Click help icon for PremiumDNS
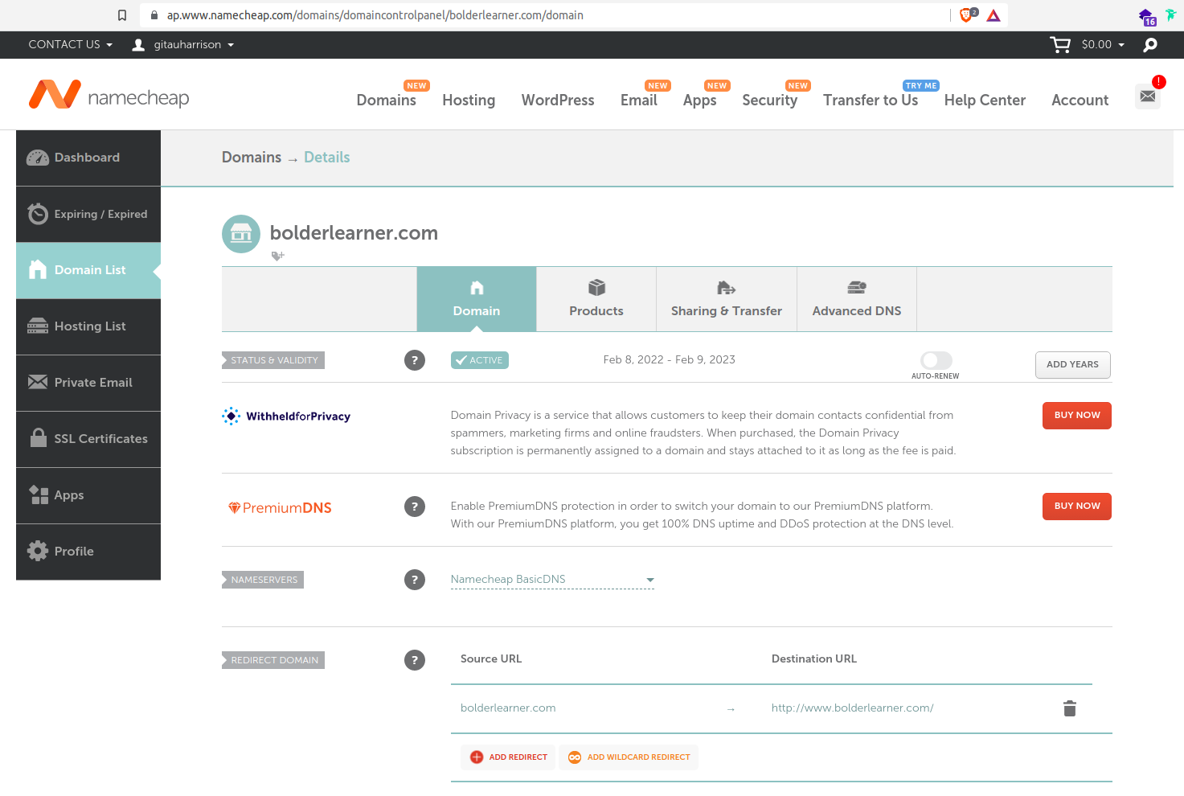 [x=415, y=507]
